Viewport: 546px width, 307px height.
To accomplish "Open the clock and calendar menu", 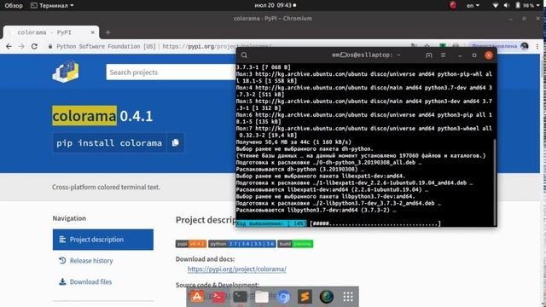I will click(275, 5).
